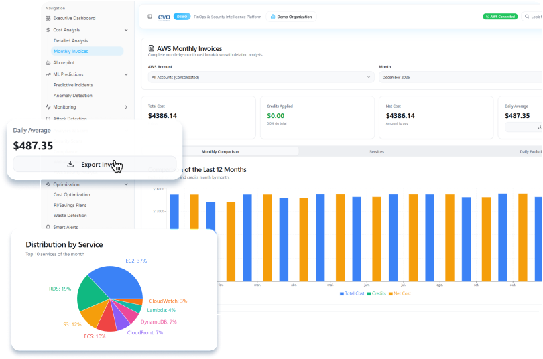Collapse the Cost Analysis section chevron
Viewport: 543px width, 359px height.
126,30
